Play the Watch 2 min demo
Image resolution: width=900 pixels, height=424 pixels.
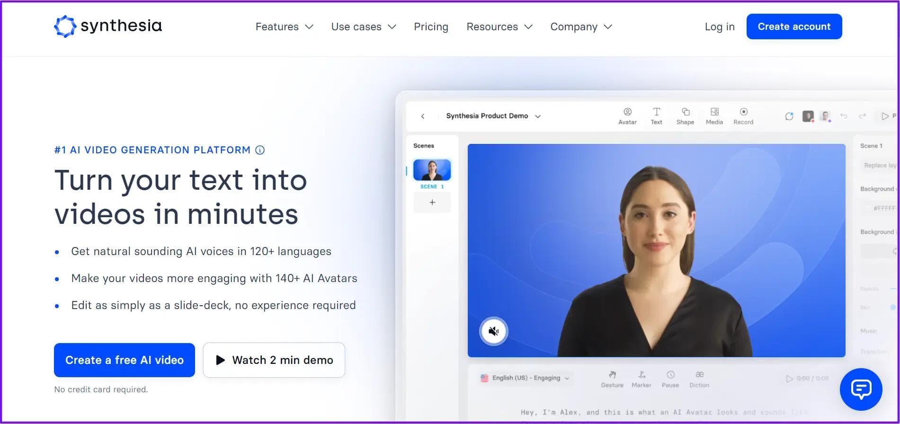point(274,360)
